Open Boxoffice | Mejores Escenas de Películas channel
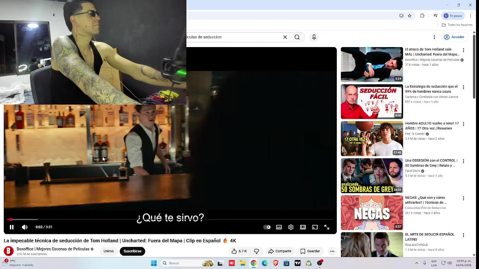This screenshot has height=269, width=479. (x=53, y=249)
